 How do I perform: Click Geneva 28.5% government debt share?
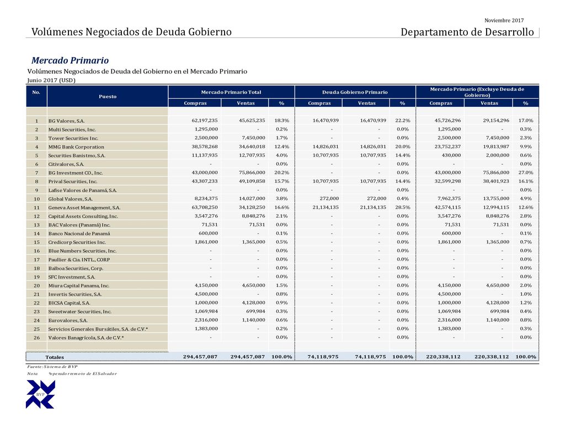tap(402, 207)
